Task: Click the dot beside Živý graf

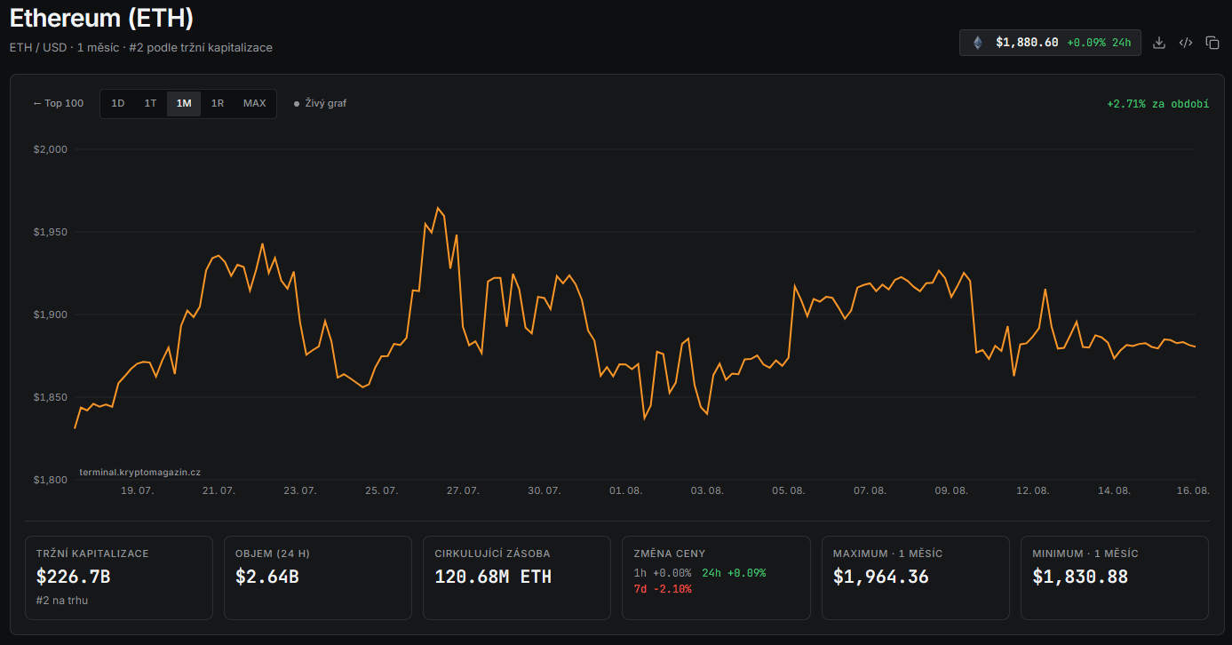Action: (x=297, y=104)
